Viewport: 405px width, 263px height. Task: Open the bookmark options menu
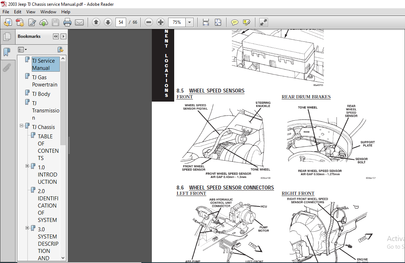pyautogui.click(x=22, y=50)
